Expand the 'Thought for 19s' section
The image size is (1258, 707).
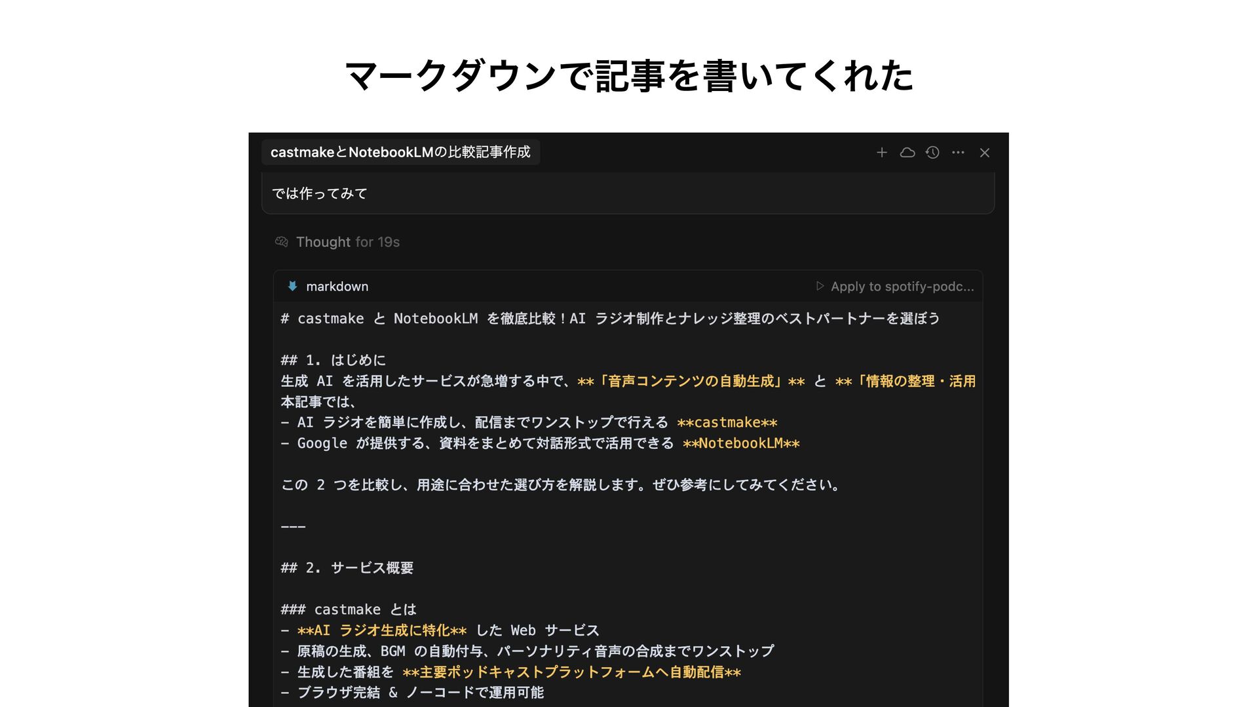(347, 242)
